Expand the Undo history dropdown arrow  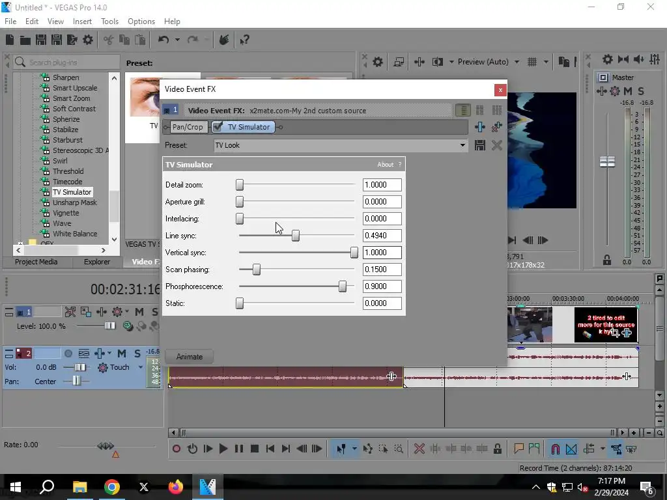click(177, 40)
